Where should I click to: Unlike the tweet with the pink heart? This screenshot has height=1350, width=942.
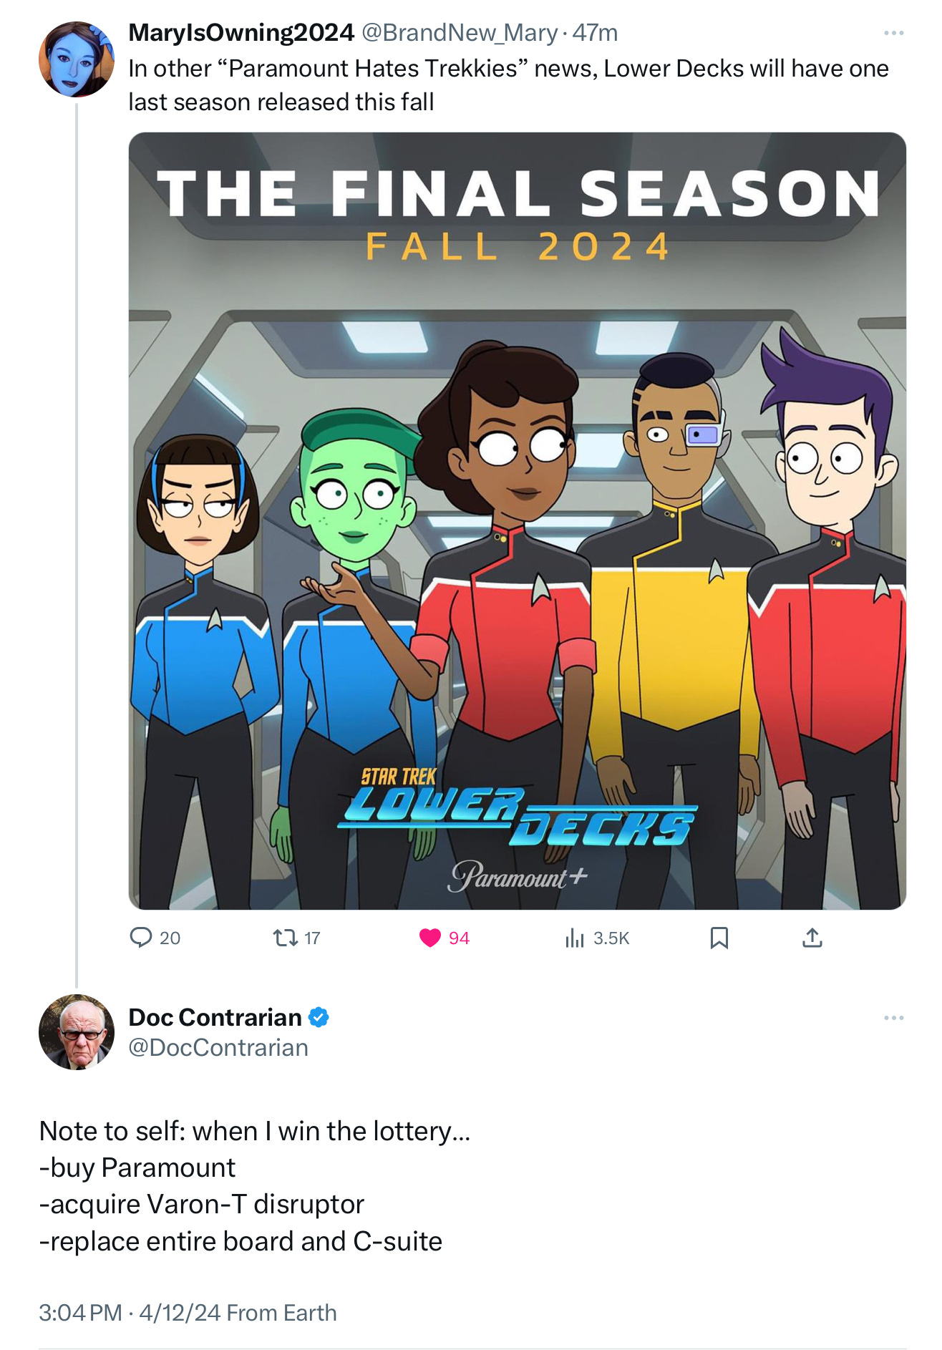429,938
